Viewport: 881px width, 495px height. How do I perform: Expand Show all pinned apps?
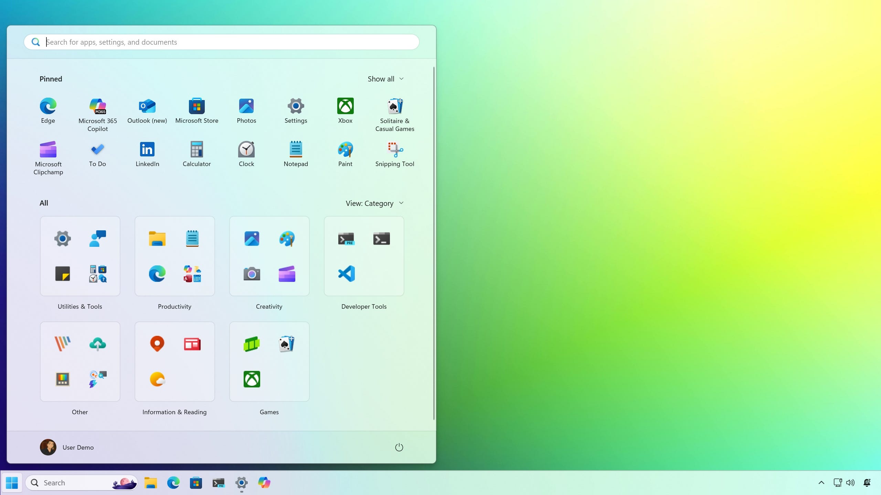385,79
